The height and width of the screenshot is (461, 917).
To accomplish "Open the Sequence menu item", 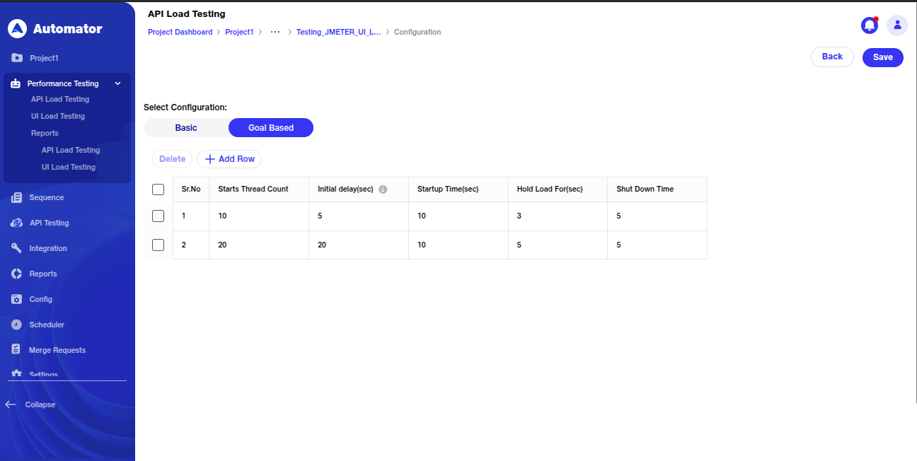I will click(x=47, y=197).
